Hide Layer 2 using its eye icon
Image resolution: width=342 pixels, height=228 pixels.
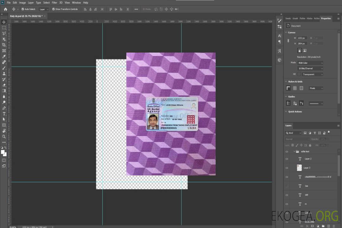coord(287,159)
